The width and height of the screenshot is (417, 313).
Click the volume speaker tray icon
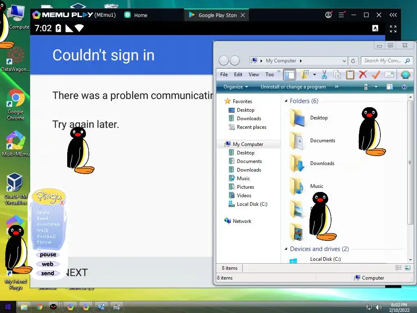[378, 307]
